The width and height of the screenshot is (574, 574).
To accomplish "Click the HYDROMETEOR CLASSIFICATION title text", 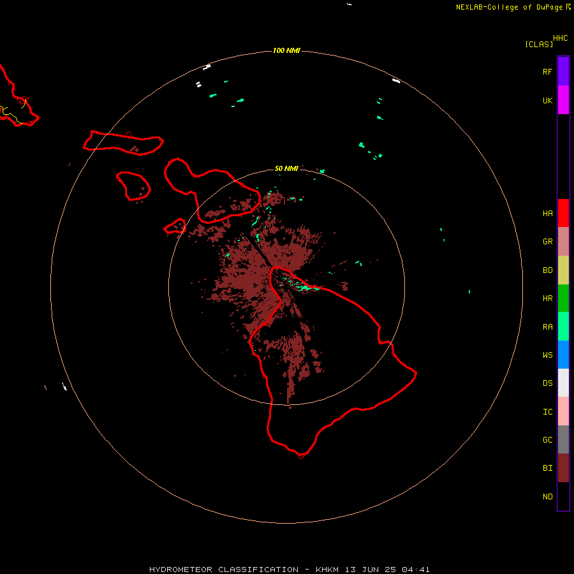I will click(224, 570).
